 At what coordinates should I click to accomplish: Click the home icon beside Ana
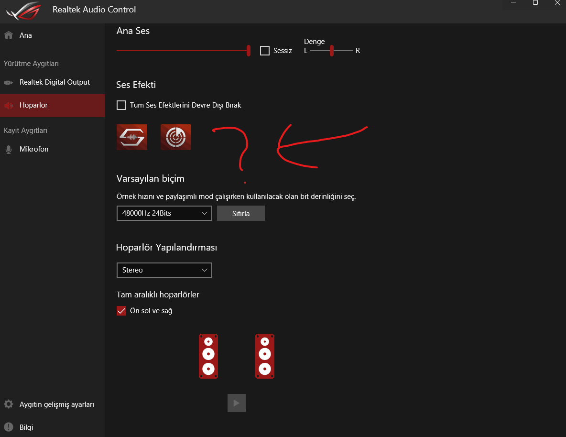click(9, 35)
